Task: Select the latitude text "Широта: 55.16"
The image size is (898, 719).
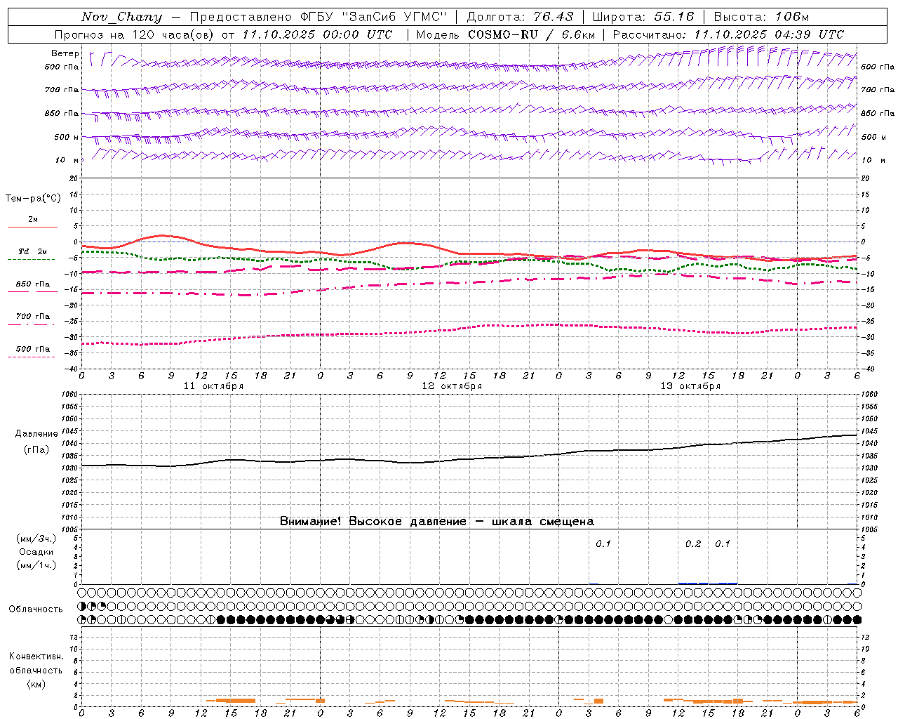Action: coord(643,17)
